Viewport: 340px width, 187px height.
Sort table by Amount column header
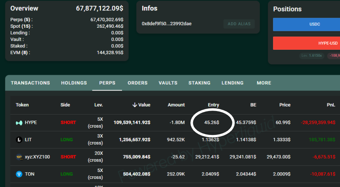[176, 105]
